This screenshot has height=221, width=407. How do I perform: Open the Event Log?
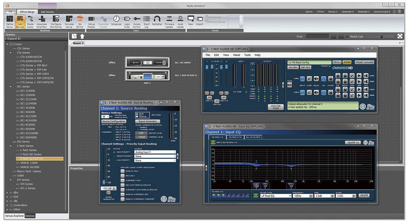pos(147,21)
